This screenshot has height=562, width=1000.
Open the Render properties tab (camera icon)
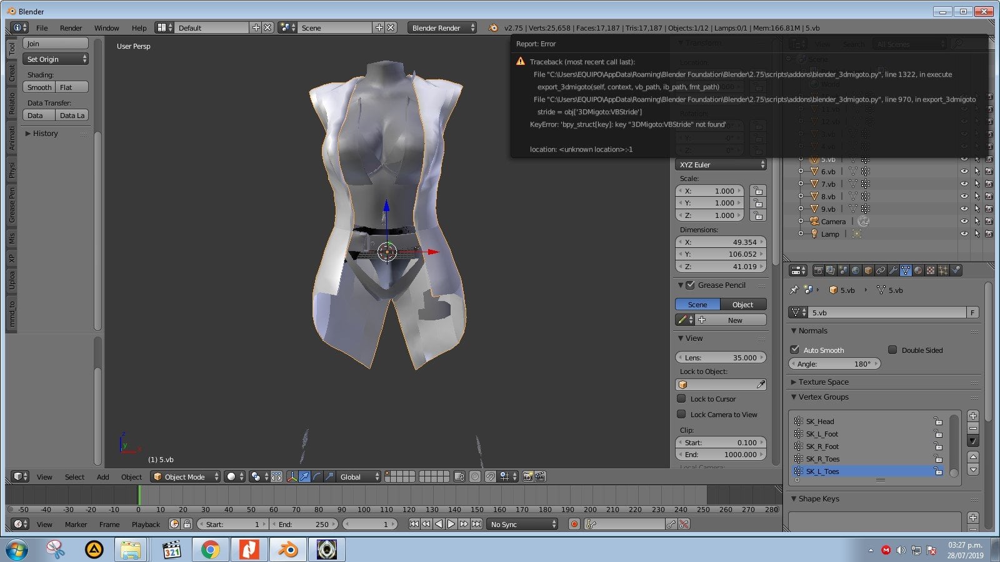(818, 270)
